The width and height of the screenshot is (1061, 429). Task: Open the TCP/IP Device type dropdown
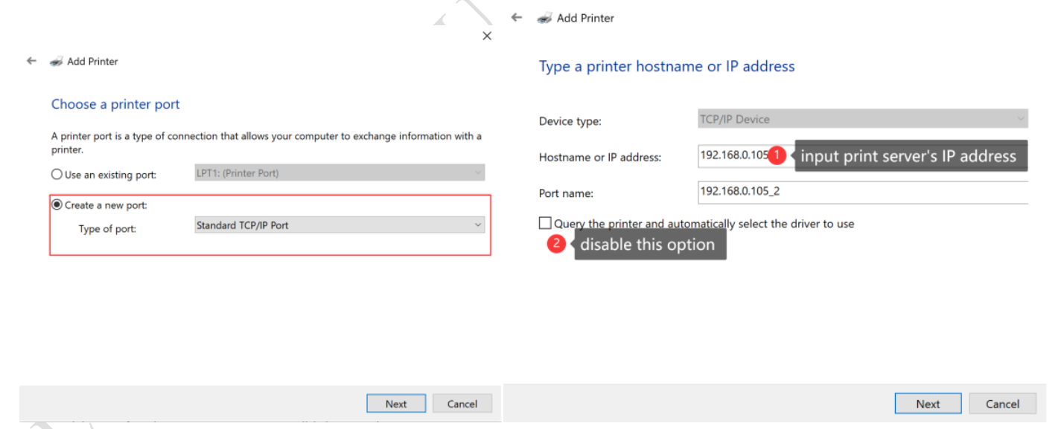click(863, 119)
